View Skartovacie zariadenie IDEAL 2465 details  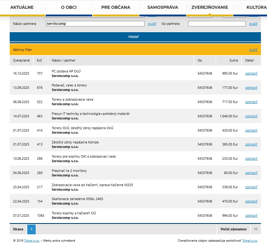pos(251,201)
